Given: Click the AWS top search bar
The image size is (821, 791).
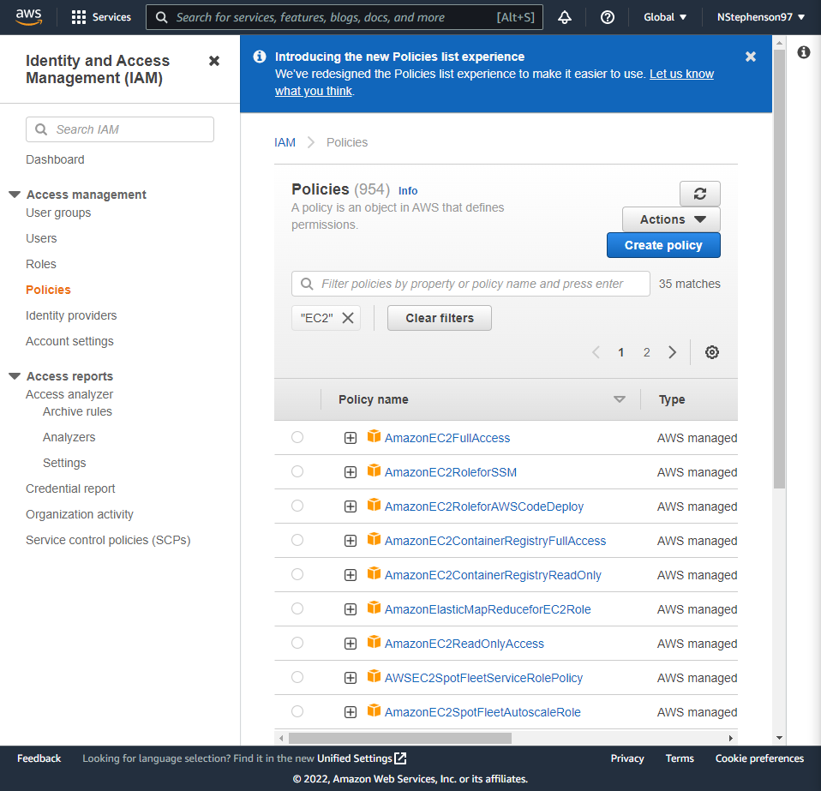Looking at the screenshot, I should pos(344,17).
